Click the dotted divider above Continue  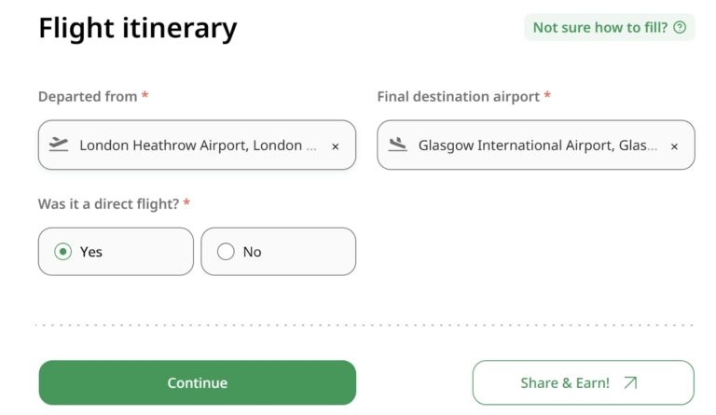pyautogui.click(x=365, y=325)
